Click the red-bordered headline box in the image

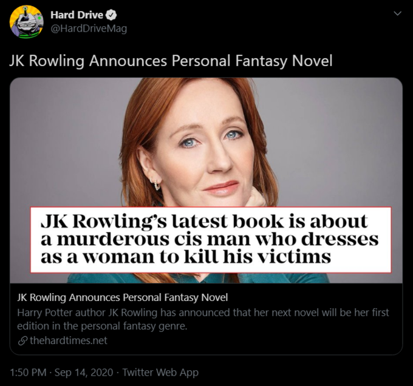click(x=211, y=240)
